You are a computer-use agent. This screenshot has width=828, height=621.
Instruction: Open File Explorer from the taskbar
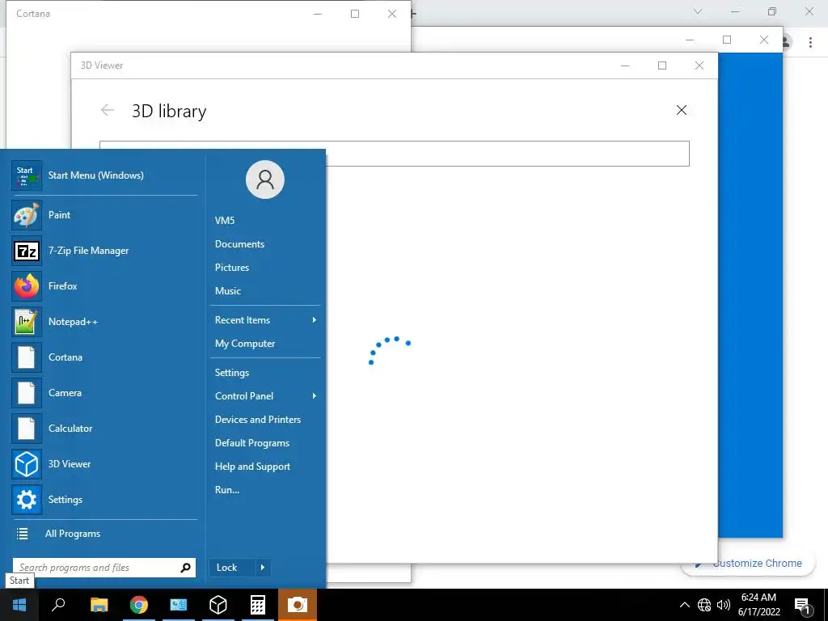(x=99, y=605)
